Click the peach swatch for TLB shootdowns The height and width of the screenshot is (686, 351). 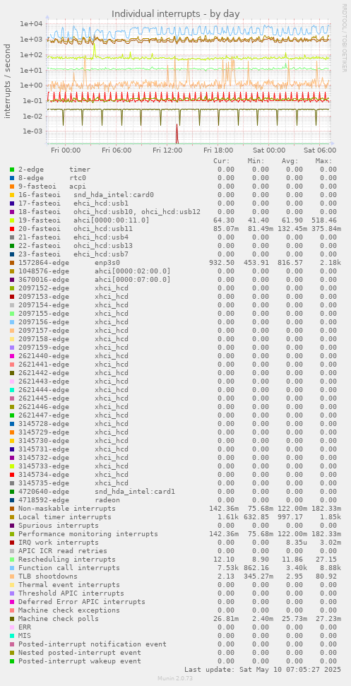tap(12, 576)
